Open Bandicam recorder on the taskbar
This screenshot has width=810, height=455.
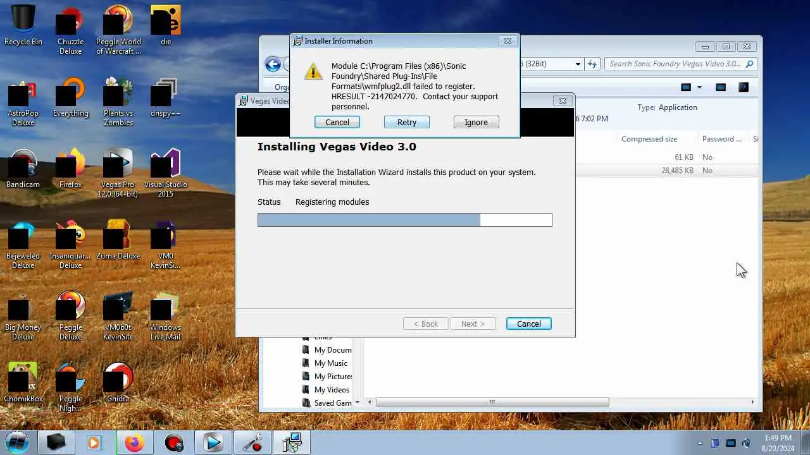(173, 443)
